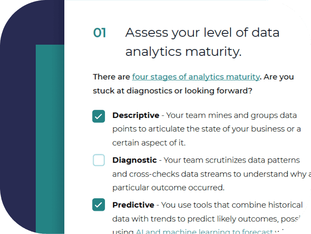This screenshot has height=234, width=311.
Task: Click the bold 'Descriptive' label
Action: pos(136,115)
